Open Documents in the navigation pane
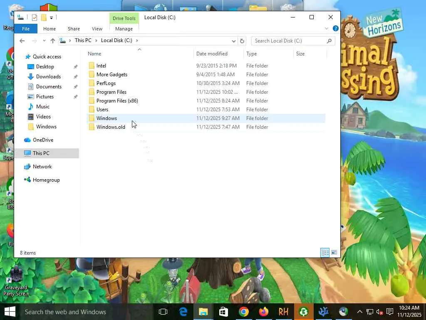426x320 pixels. click(49, 87)
